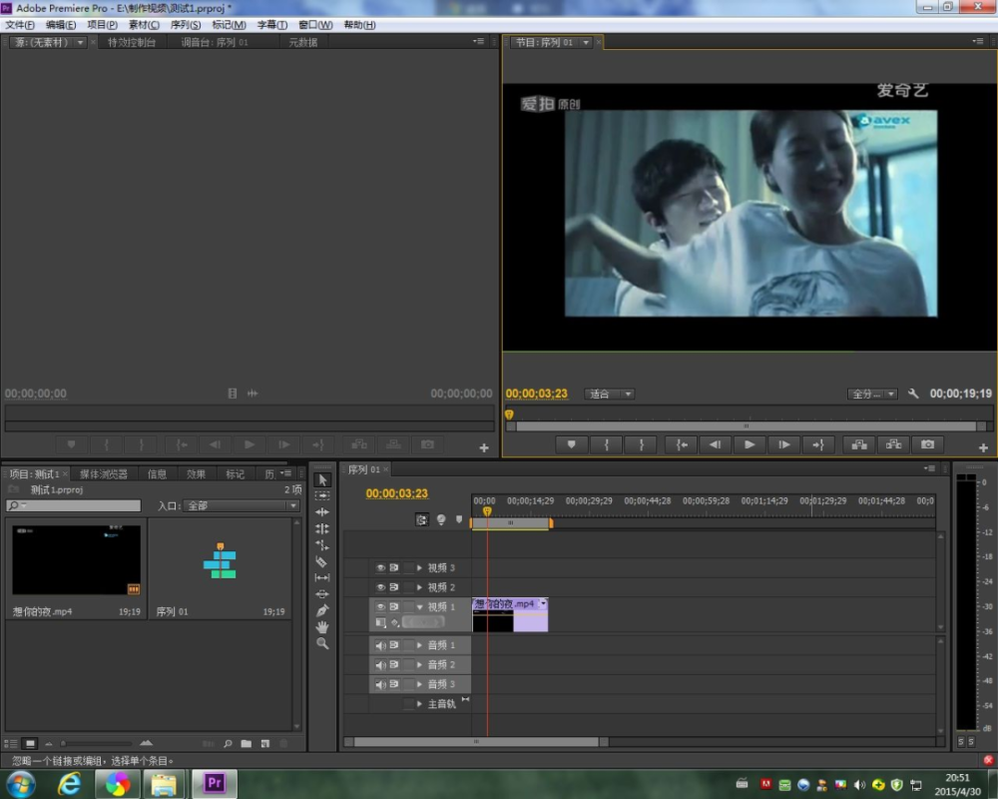Open the 入口 全部 dropdown in project panel
Image resolution: width=998 pixels, height=799 pixels.
[241, 506]
